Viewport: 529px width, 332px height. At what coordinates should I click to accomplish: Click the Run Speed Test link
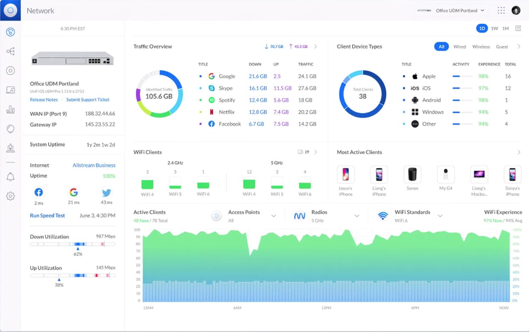[x=48, y=216]
